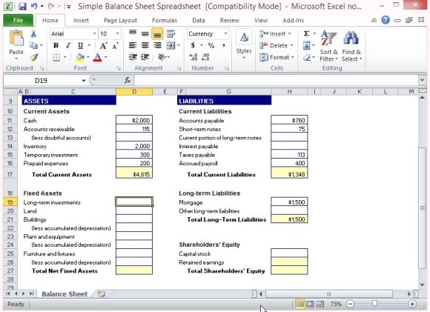Open the Name Box dropdown arrow
The width and height of the screenshot is (430, 312).
(83, 80)
